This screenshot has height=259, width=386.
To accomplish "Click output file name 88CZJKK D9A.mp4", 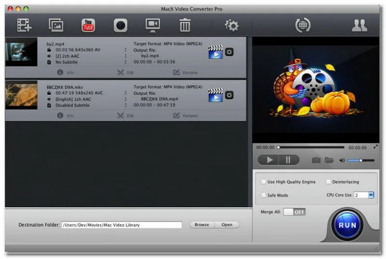I will click(x=160, y=99).
